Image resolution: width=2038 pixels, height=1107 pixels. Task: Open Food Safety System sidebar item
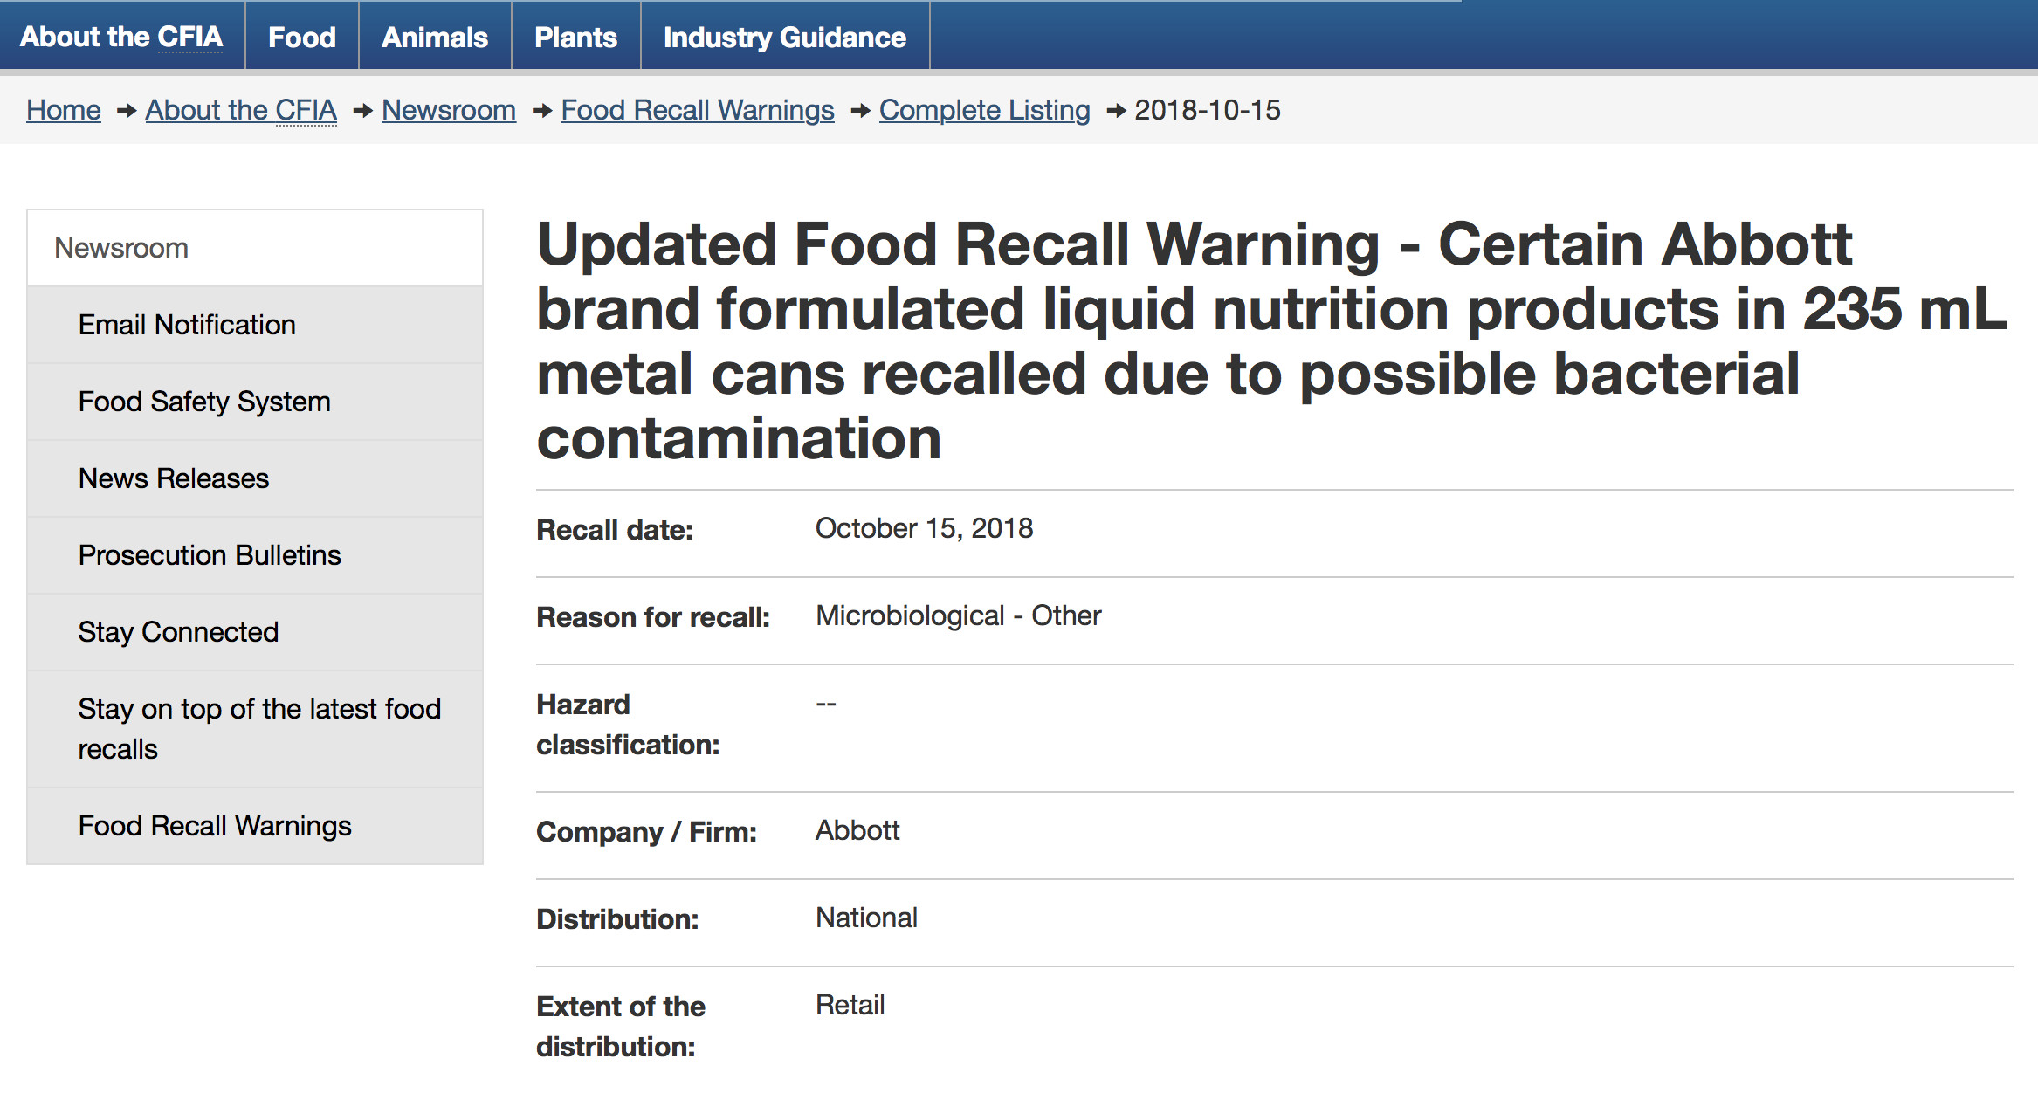(x=255, y=402)
